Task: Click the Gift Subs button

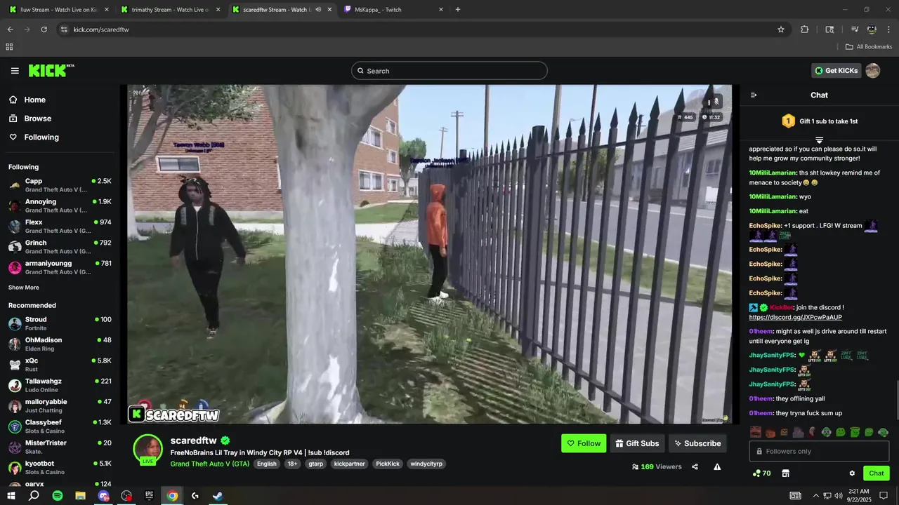Action: pyautogui.click(x=637, y=443)
